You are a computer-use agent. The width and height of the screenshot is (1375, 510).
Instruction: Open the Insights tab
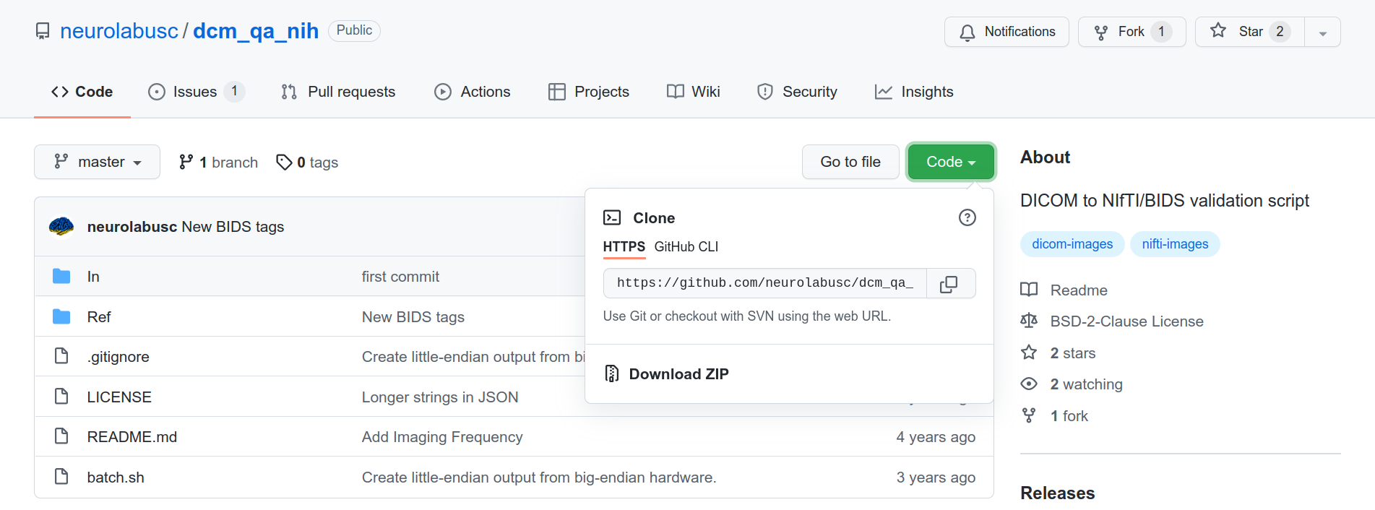914,92
